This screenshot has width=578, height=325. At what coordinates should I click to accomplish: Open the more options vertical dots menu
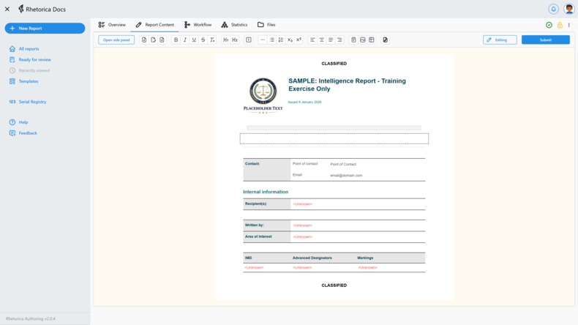pos(568,25)
